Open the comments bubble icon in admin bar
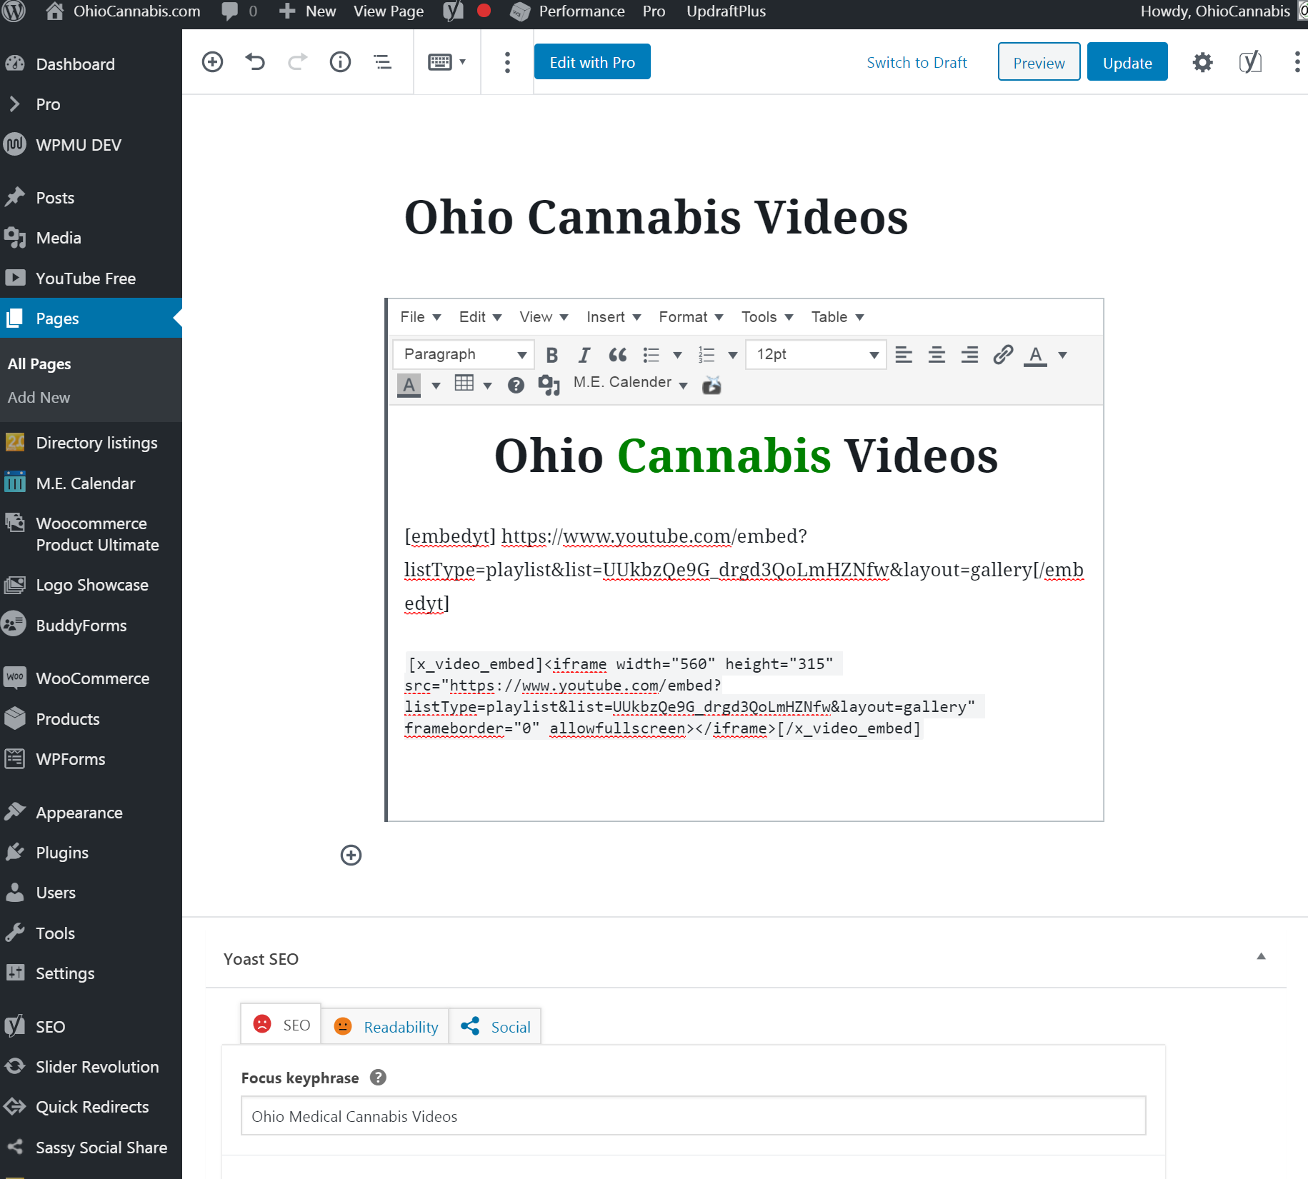Image resolution: width=1308 pixels, height=1179 pixels. 229,11
